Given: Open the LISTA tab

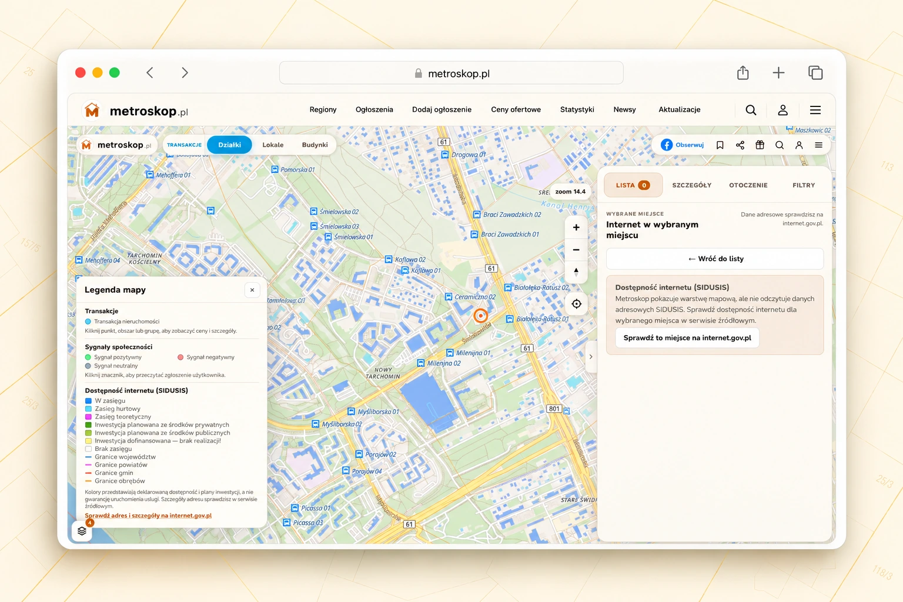Looking at the screenshot, I should (x=633, y=185).
